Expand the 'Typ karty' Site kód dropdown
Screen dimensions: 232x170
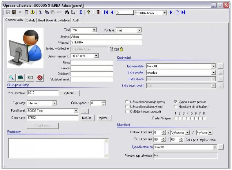click(54, 103)
